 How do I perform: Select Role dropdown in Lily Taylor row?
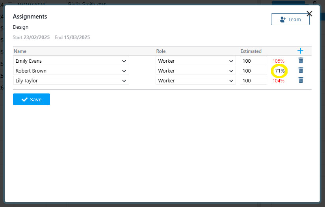pyautogui.click(x=196, y=81)
